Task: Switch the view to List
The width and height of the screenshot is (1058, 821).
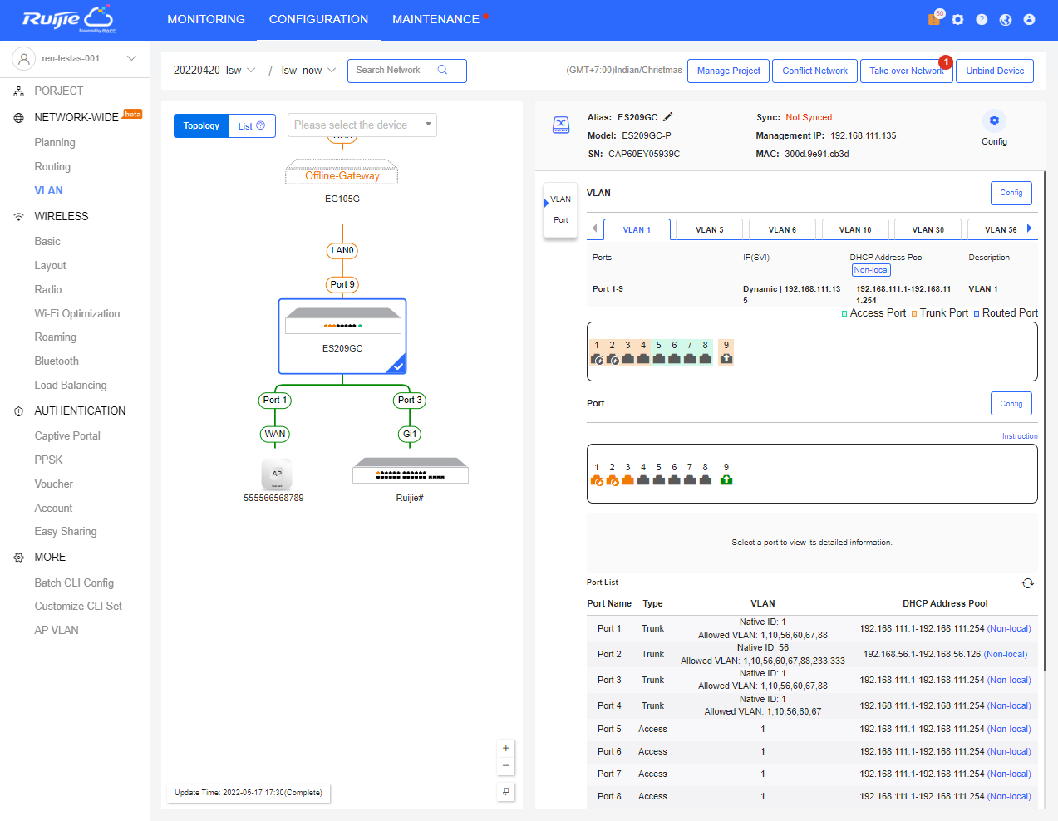Action: coord(251,126)
